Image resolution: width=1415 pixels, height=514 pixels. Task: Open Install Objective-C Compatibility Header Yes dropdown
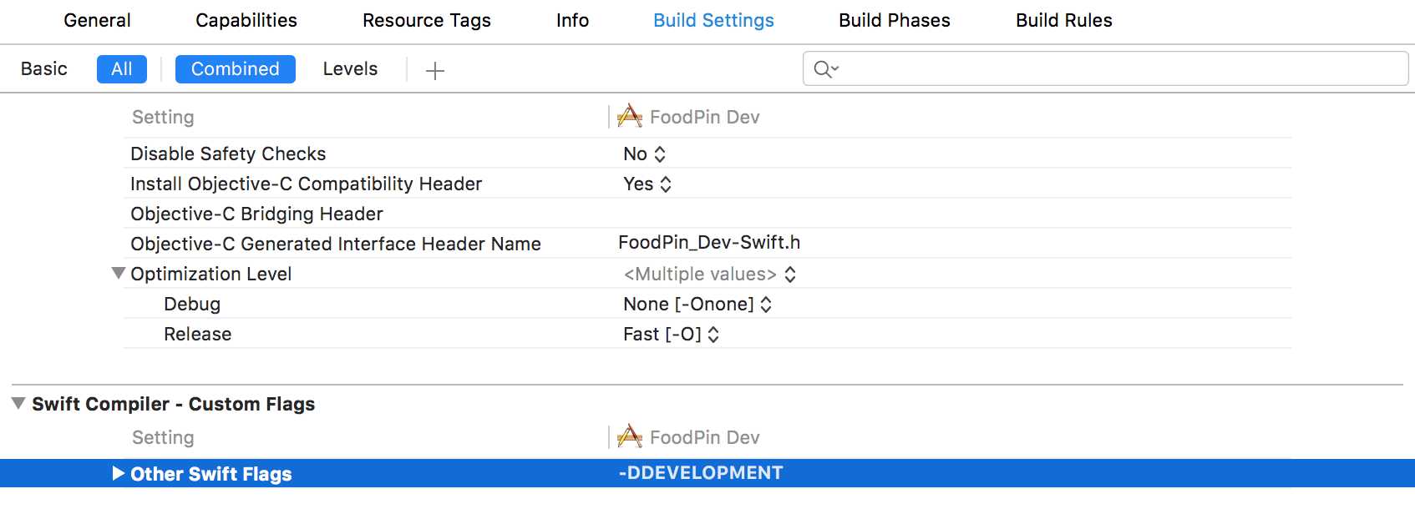coord(647,184)
